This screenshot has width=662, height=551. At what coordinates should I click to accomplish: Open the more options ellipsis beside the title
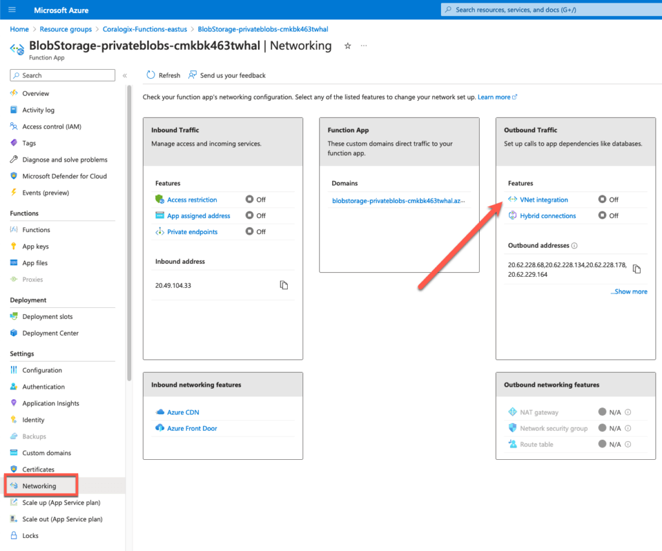[364, 46]
